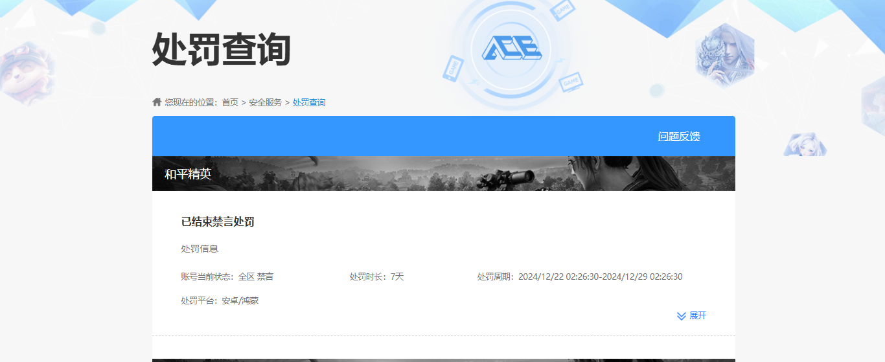Viewport: 885px width, 362px height.
Task: Click the 处罚查询 page heading
Action: coord(221,49)
